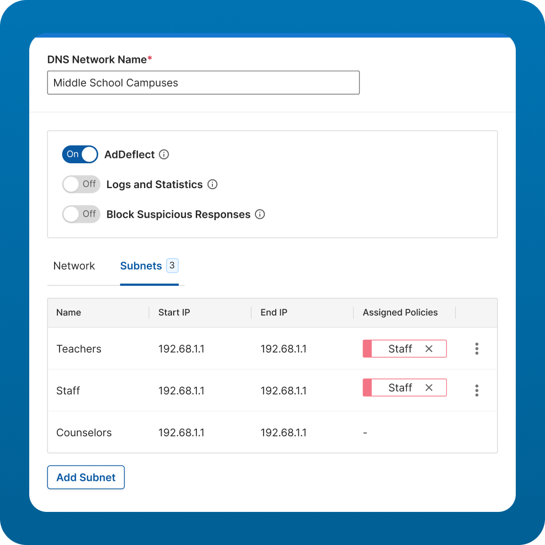Open the three-dot menu for the Teachers subnet
Image resolution: width=545 pixels, height=545 pixels.
(x=477, y=348)
